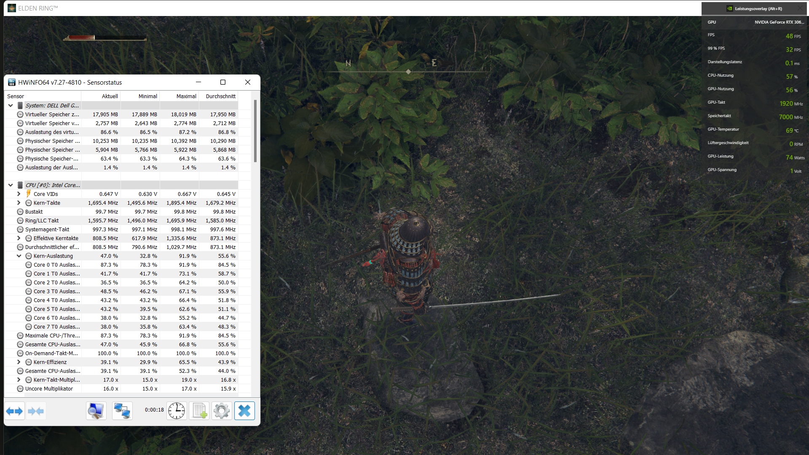Viewport: 809px width, 455px height.
Task: Expand the Core VIDs row
Action: point(19,194)
